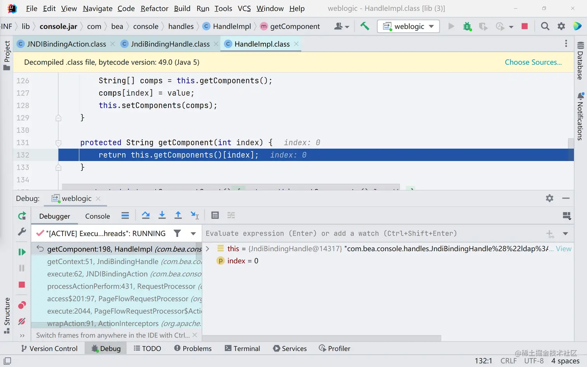Open the VCS menu
This screenshot has height=367, width=587.
pos(244,8)
